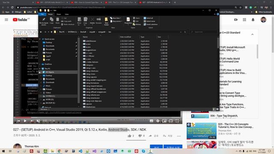274x154 pixels.
Task: Open YouTube notifications bell
Action: (x=253, y=20)
